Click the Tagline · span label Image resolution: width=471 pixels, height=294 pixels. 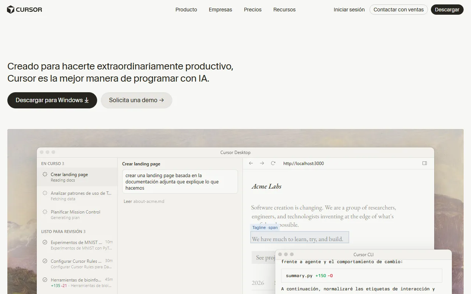(265, 227)
